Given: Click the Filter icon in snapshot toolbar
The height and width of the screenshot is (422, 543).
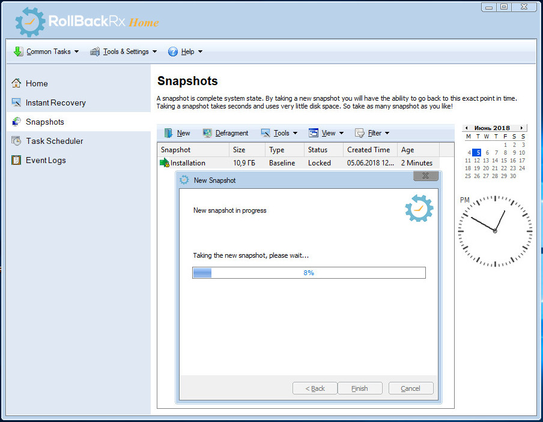Looking at the screenshot, I should pyautogui.click(x=360, y=133).
